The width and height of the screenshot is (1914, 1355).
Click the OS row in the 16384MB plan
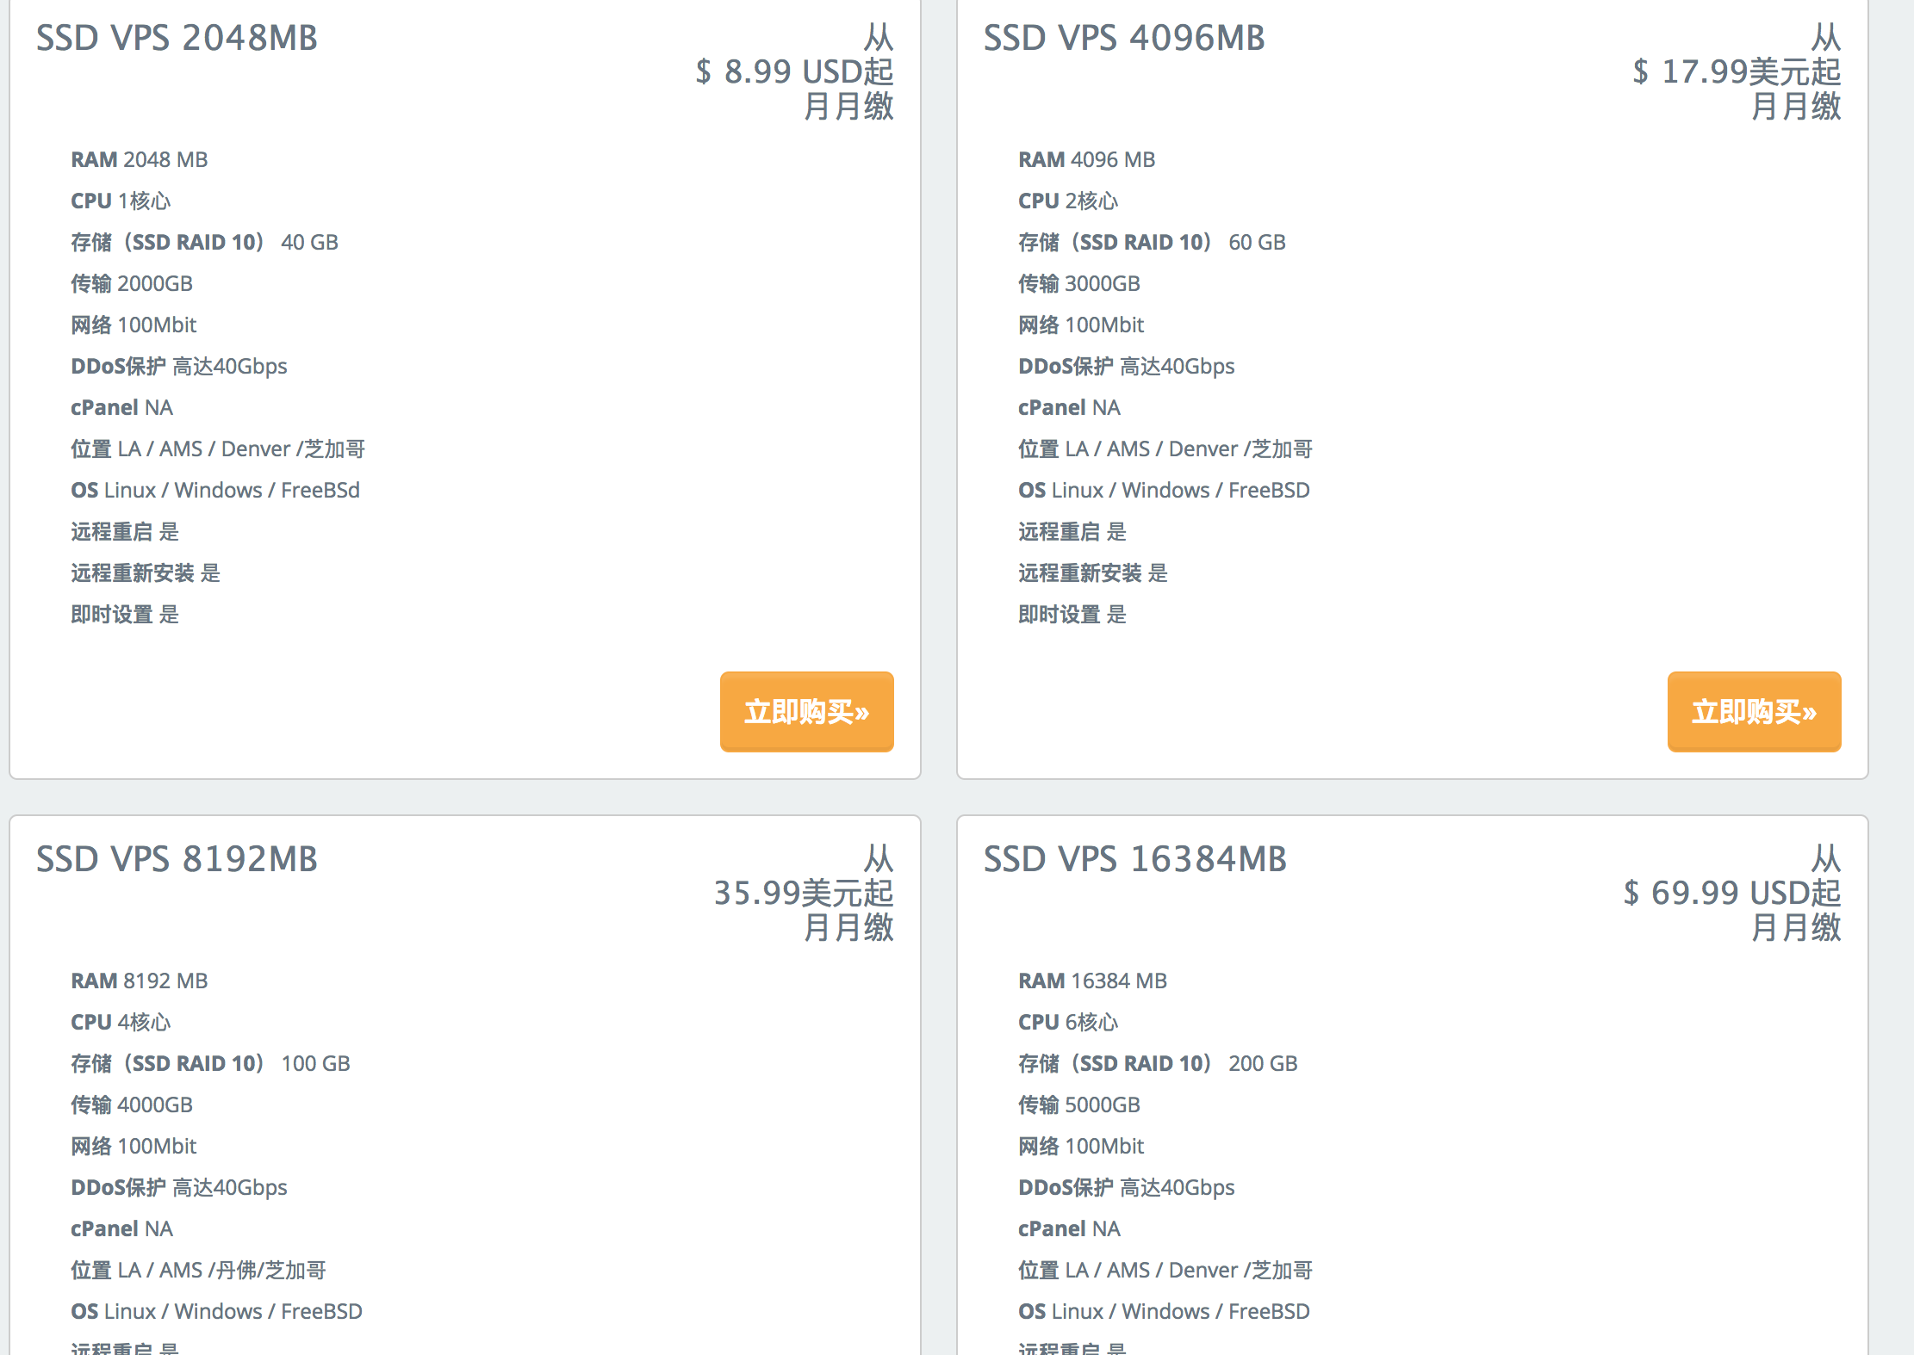(1164, 1311)
